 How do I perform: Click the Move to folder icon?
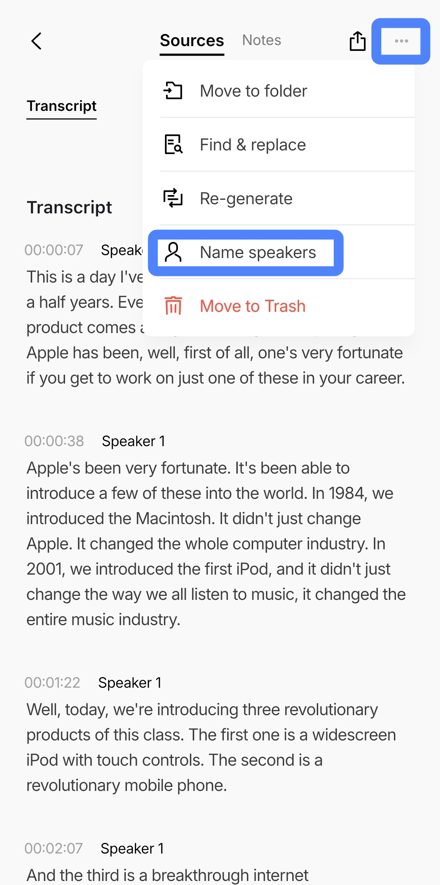point(173,91)
